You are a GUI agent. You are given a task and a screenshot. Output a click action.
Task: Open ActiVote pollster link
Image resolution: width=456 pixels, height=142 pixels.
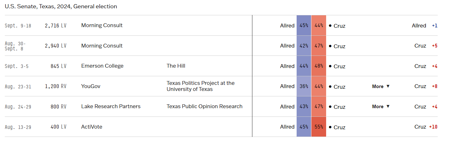[x=92, y=127]
